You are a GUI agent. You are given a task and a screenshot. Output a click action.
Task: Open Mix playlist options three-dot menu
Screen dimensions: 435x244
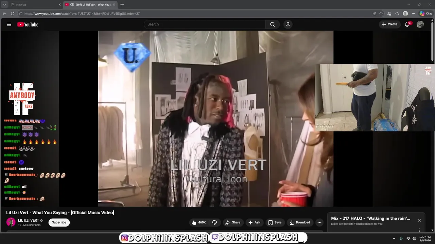click(x=419, y=230)
